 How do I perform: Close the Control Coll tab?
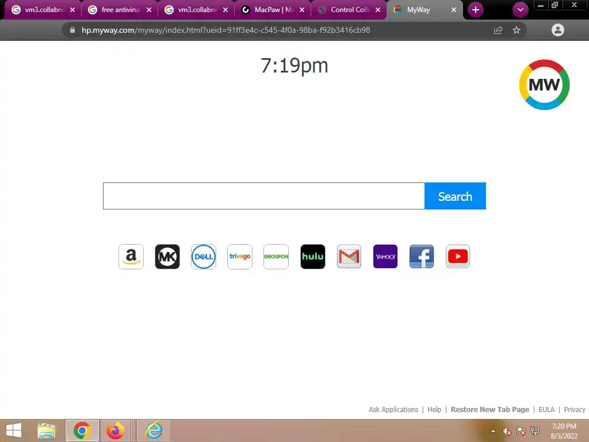(378, 10)
